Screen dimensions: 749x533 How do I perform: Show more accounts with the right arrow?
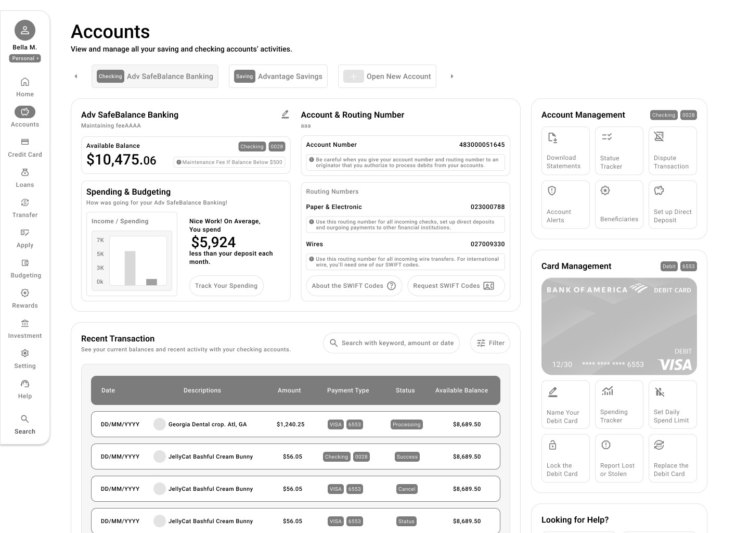[452, 77]
